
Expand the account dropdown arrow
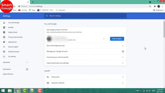[104, 39]
